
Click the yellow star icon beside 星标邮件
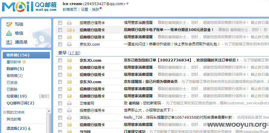(24, 62)
